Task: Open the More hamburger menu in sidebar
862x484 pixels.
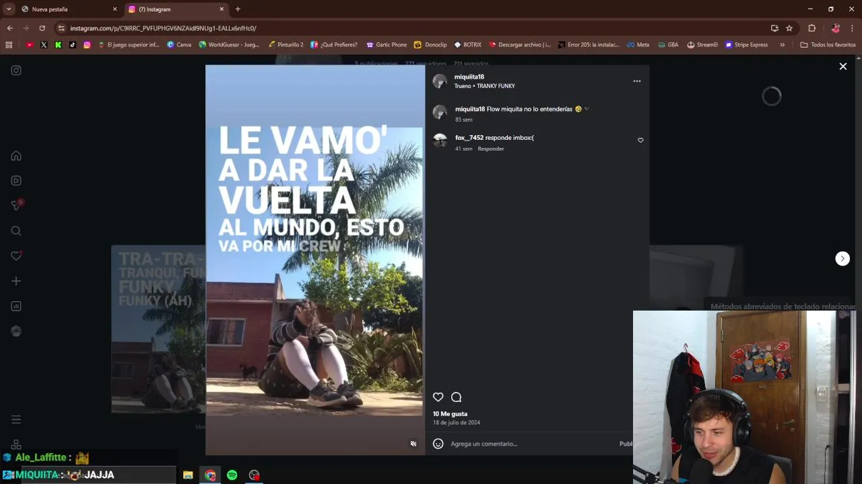Action: tap(16, 419)
